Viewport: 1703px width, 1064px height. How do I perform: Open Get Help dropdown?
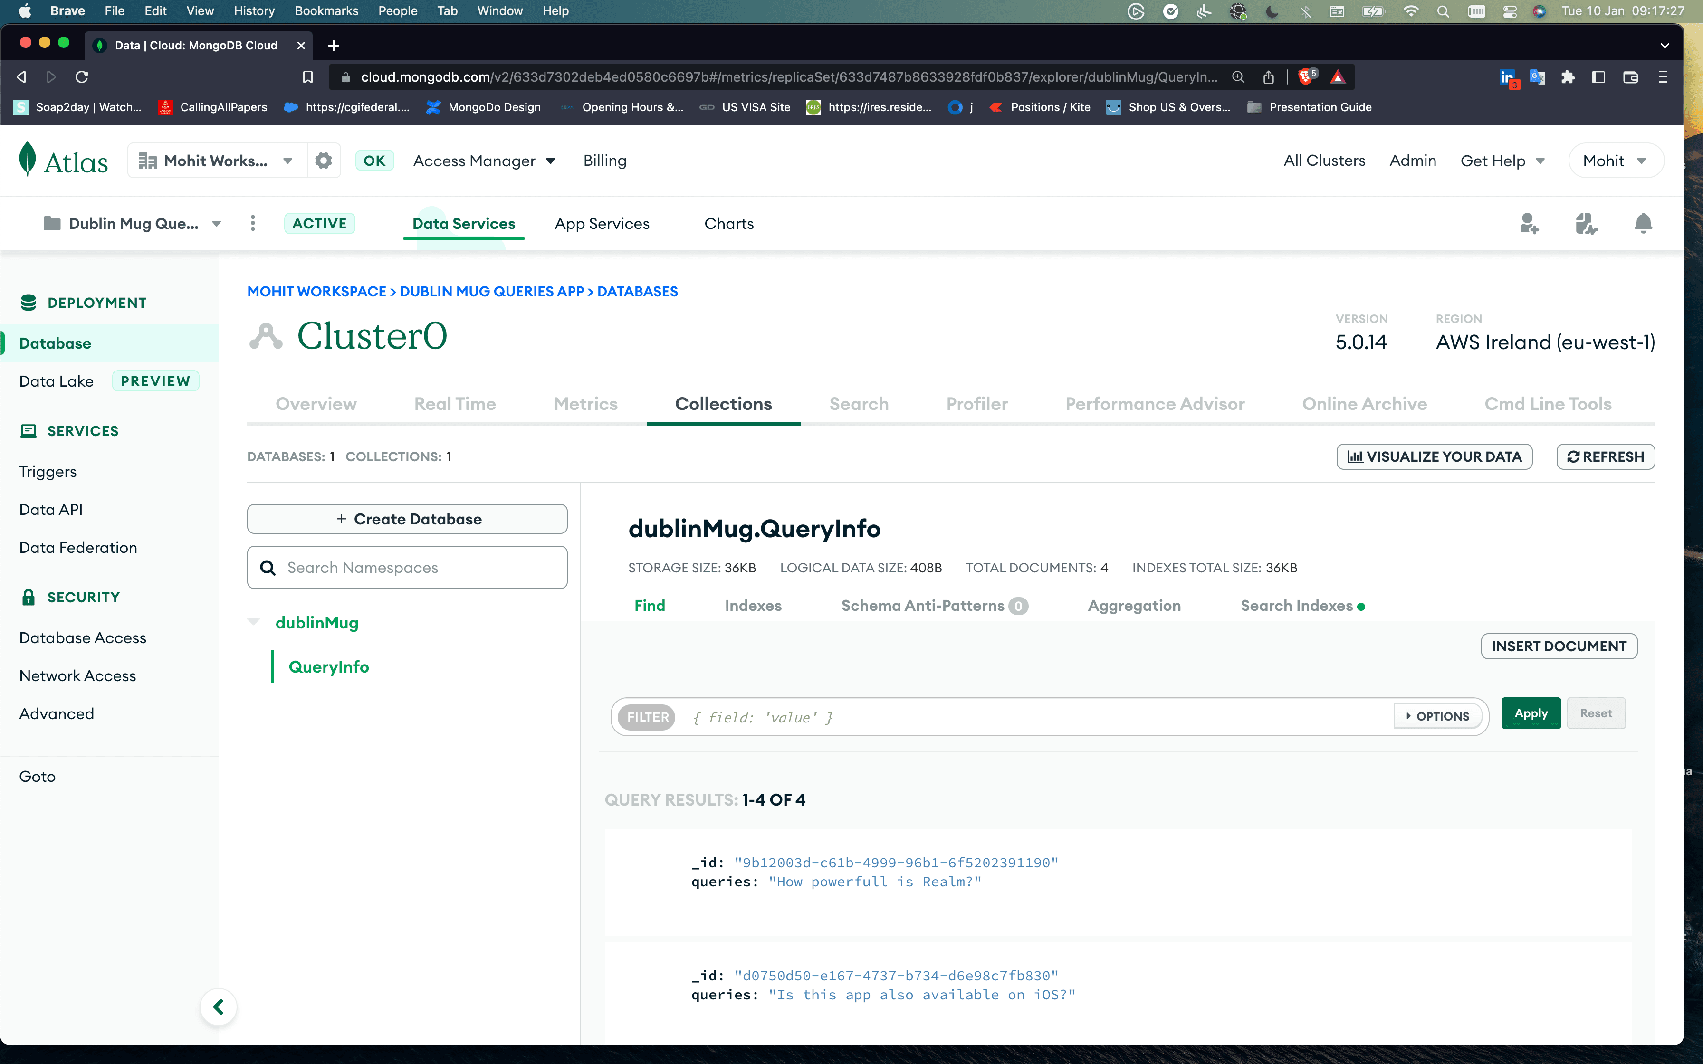(1502, 161)
